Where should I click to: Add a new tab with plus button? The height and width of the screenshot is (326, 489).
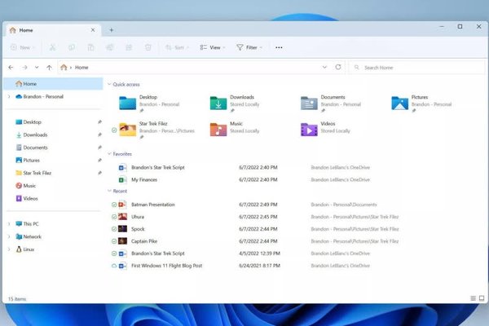112,30
